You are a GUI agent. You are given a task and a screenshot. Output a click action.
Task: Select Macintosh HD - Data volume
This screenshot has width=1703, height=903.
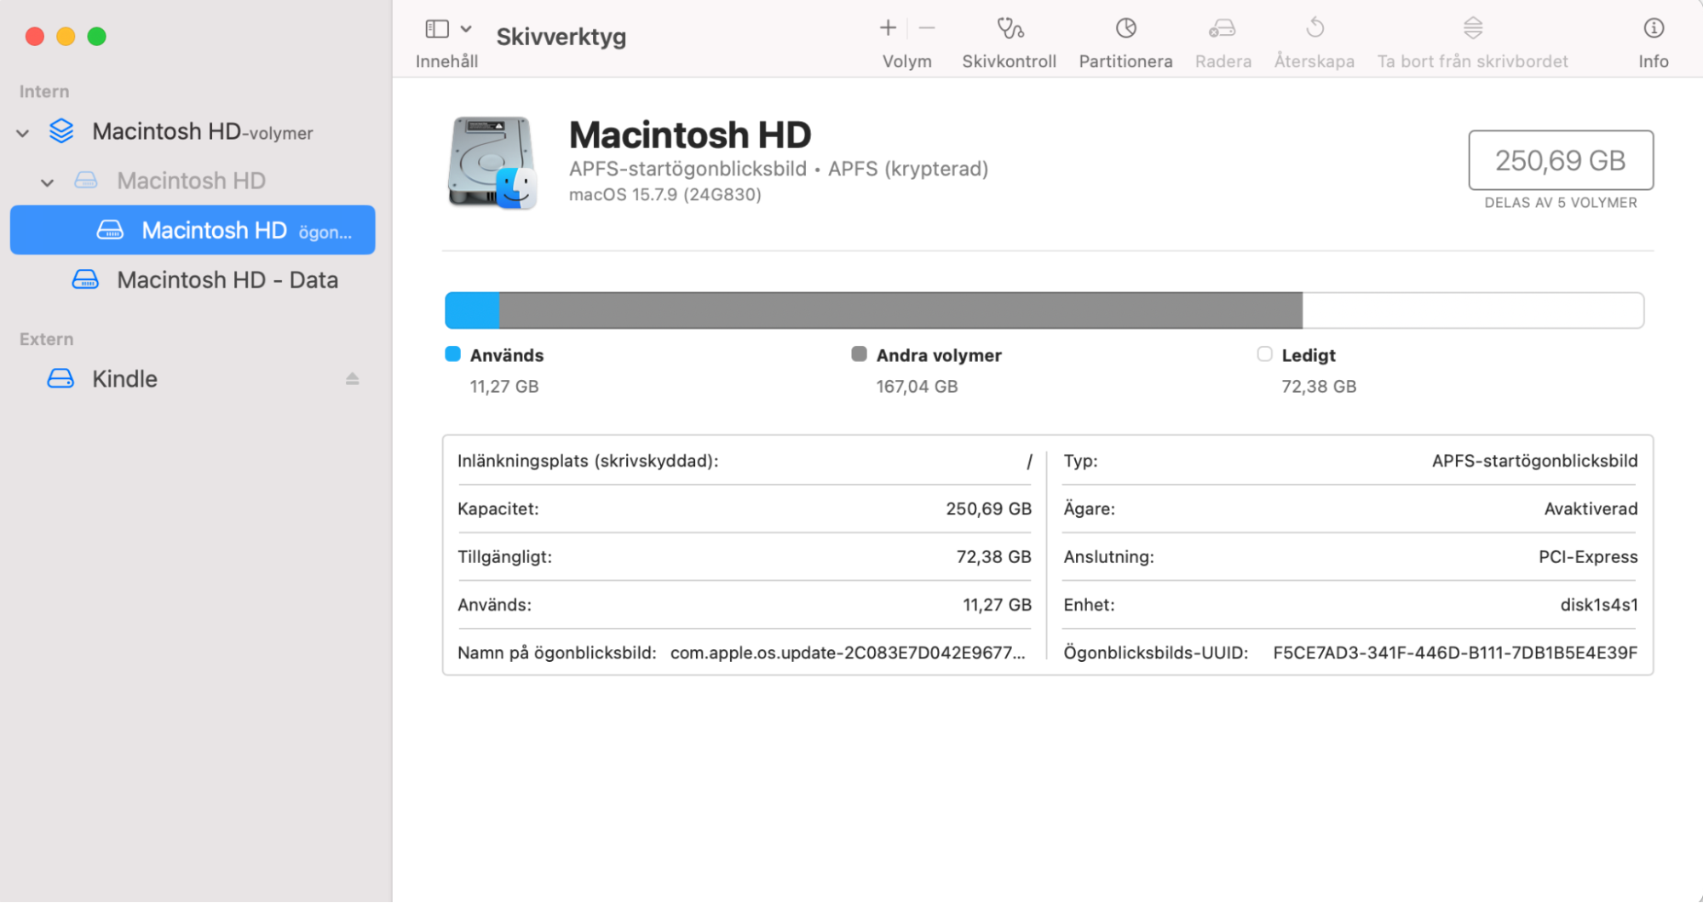tap(193, 279)
